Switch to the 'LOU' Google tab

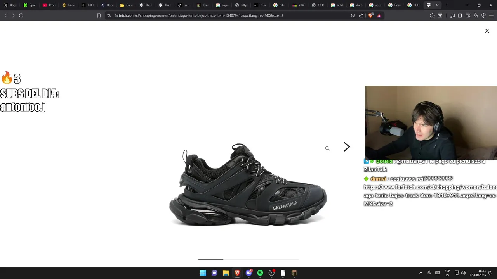tap(414, 5)
